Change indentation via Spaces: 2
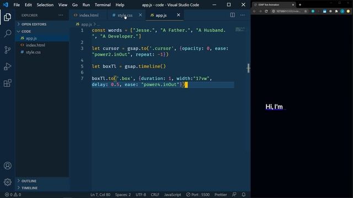Viewport: 353px width, 198px height. [122, 195]
